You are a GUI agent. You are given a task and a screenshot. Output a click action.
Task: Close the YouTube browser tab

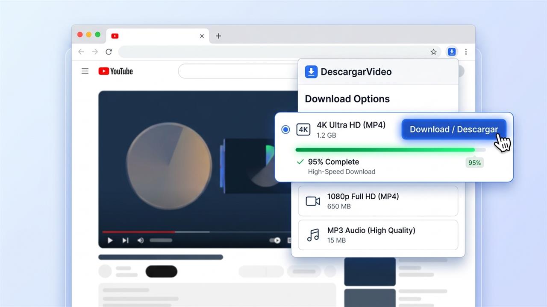(x=202, y=36)
